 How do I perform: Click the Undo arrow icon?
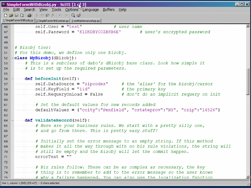(61, 15)
